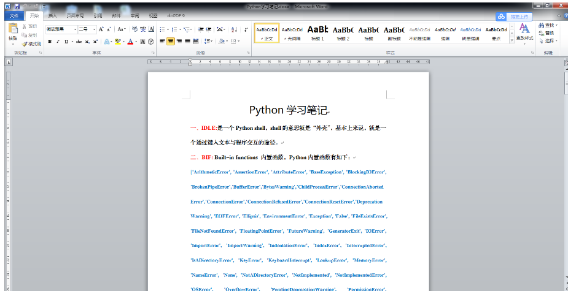Click the cloud upload (上传) button
This screenshot has height=291, width=568.
515,17
